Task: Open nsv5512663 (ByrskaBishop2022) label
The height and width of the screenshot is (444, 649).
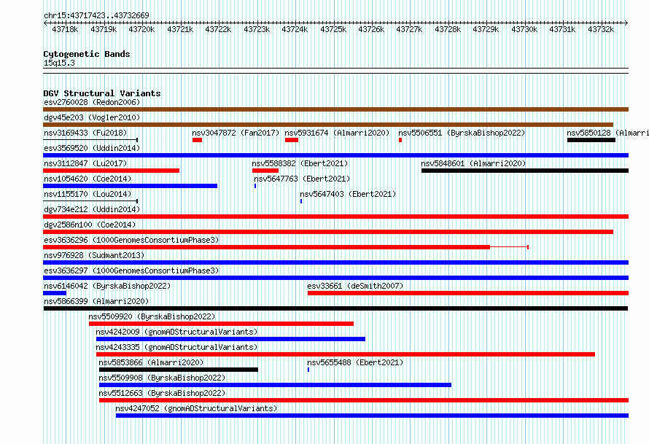Action: point(162,393)
